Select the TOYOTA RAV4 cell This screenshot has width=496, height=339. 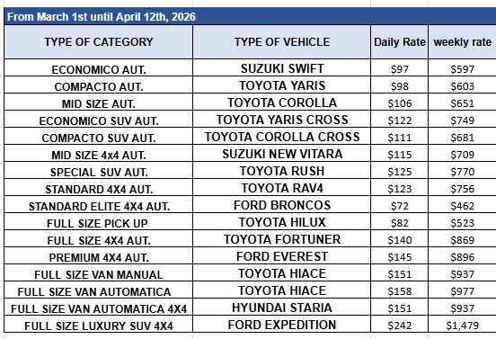pyautogui.click(x=282, y=188)
